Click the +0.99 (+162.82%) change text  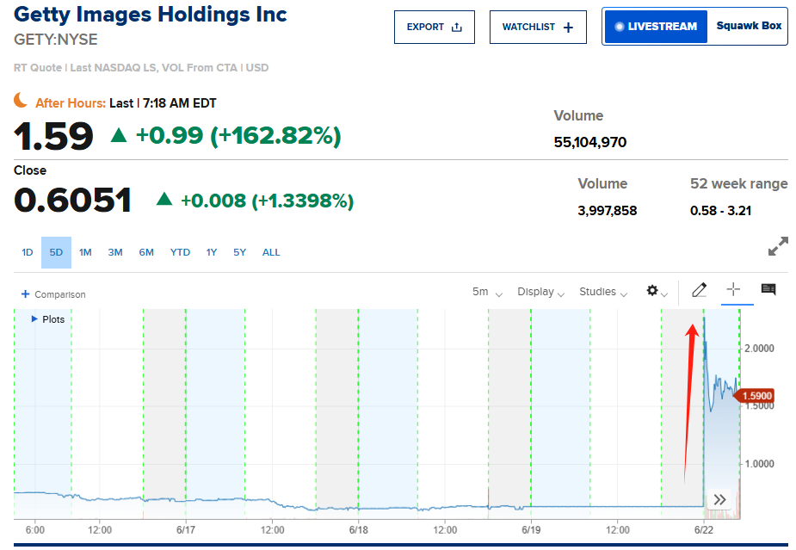click(238, 136)
